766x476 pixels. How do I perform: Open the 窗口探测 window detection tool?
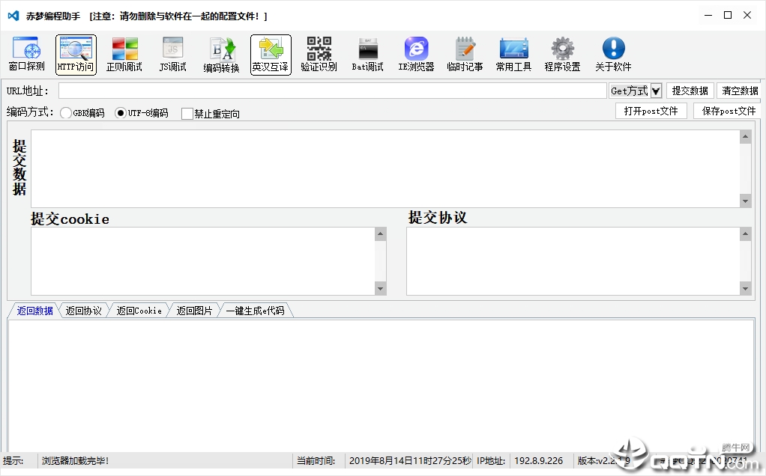(x=27, y=54)
